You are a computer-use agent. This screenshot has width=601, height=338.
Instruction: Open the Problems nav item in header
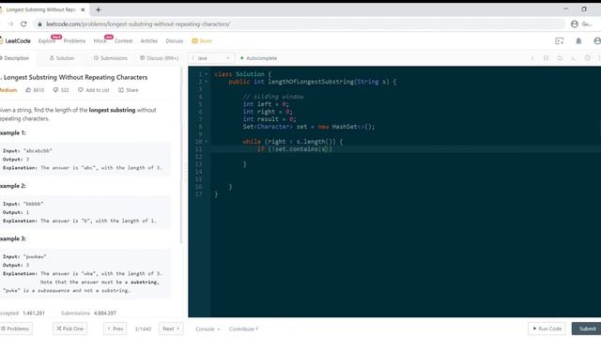click(x=74, y=41)
